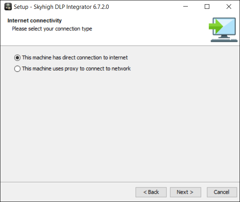
Task: Select the direct connection to internet radio button
Action: pyautogui.click(x=17, y=58)
